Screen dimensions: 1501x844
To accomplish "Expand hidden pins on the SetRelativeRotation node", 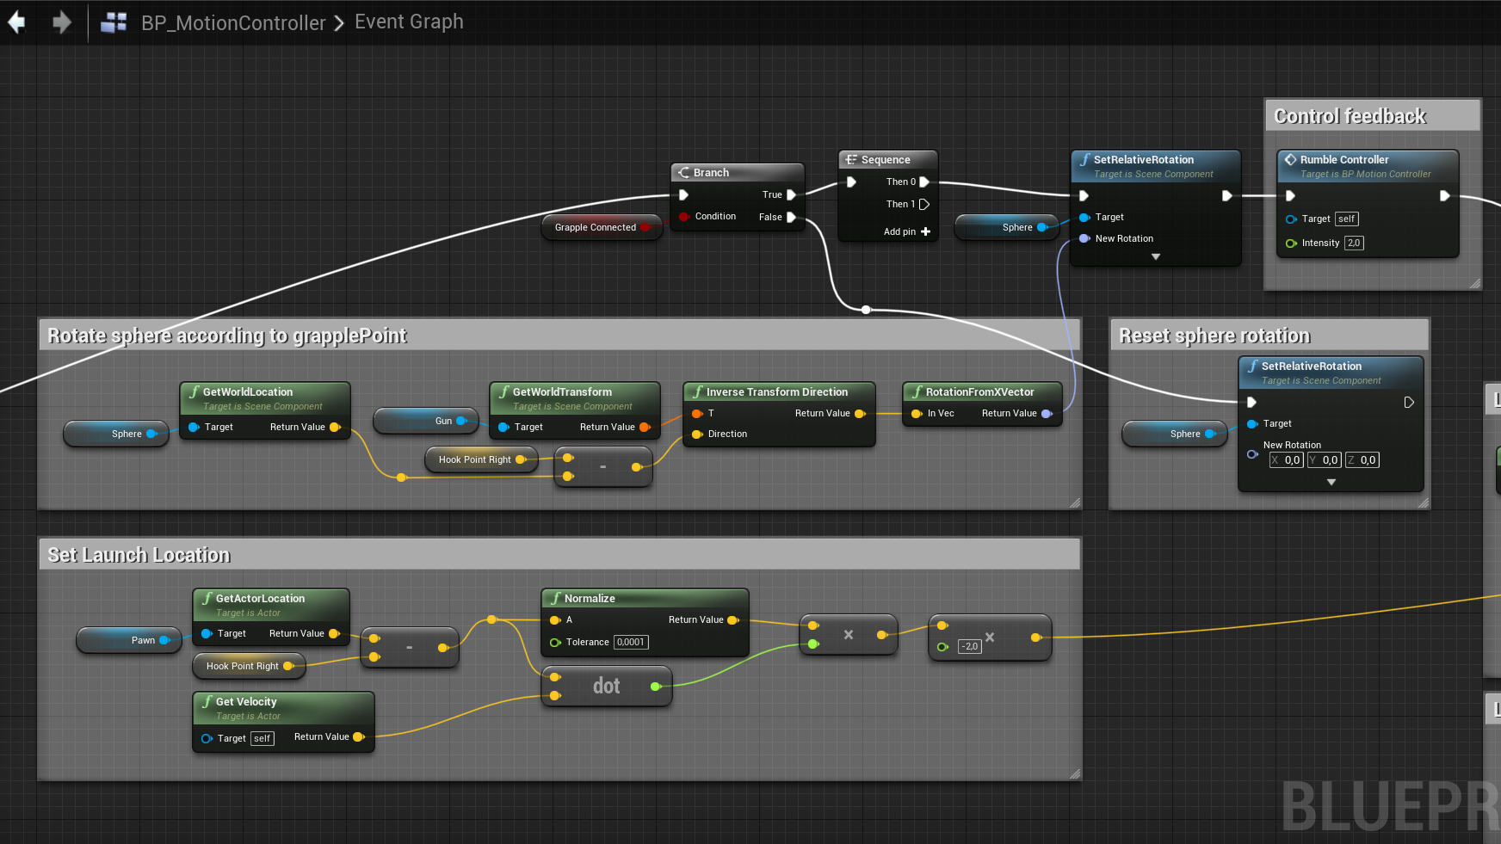I will coord(1156,256).
